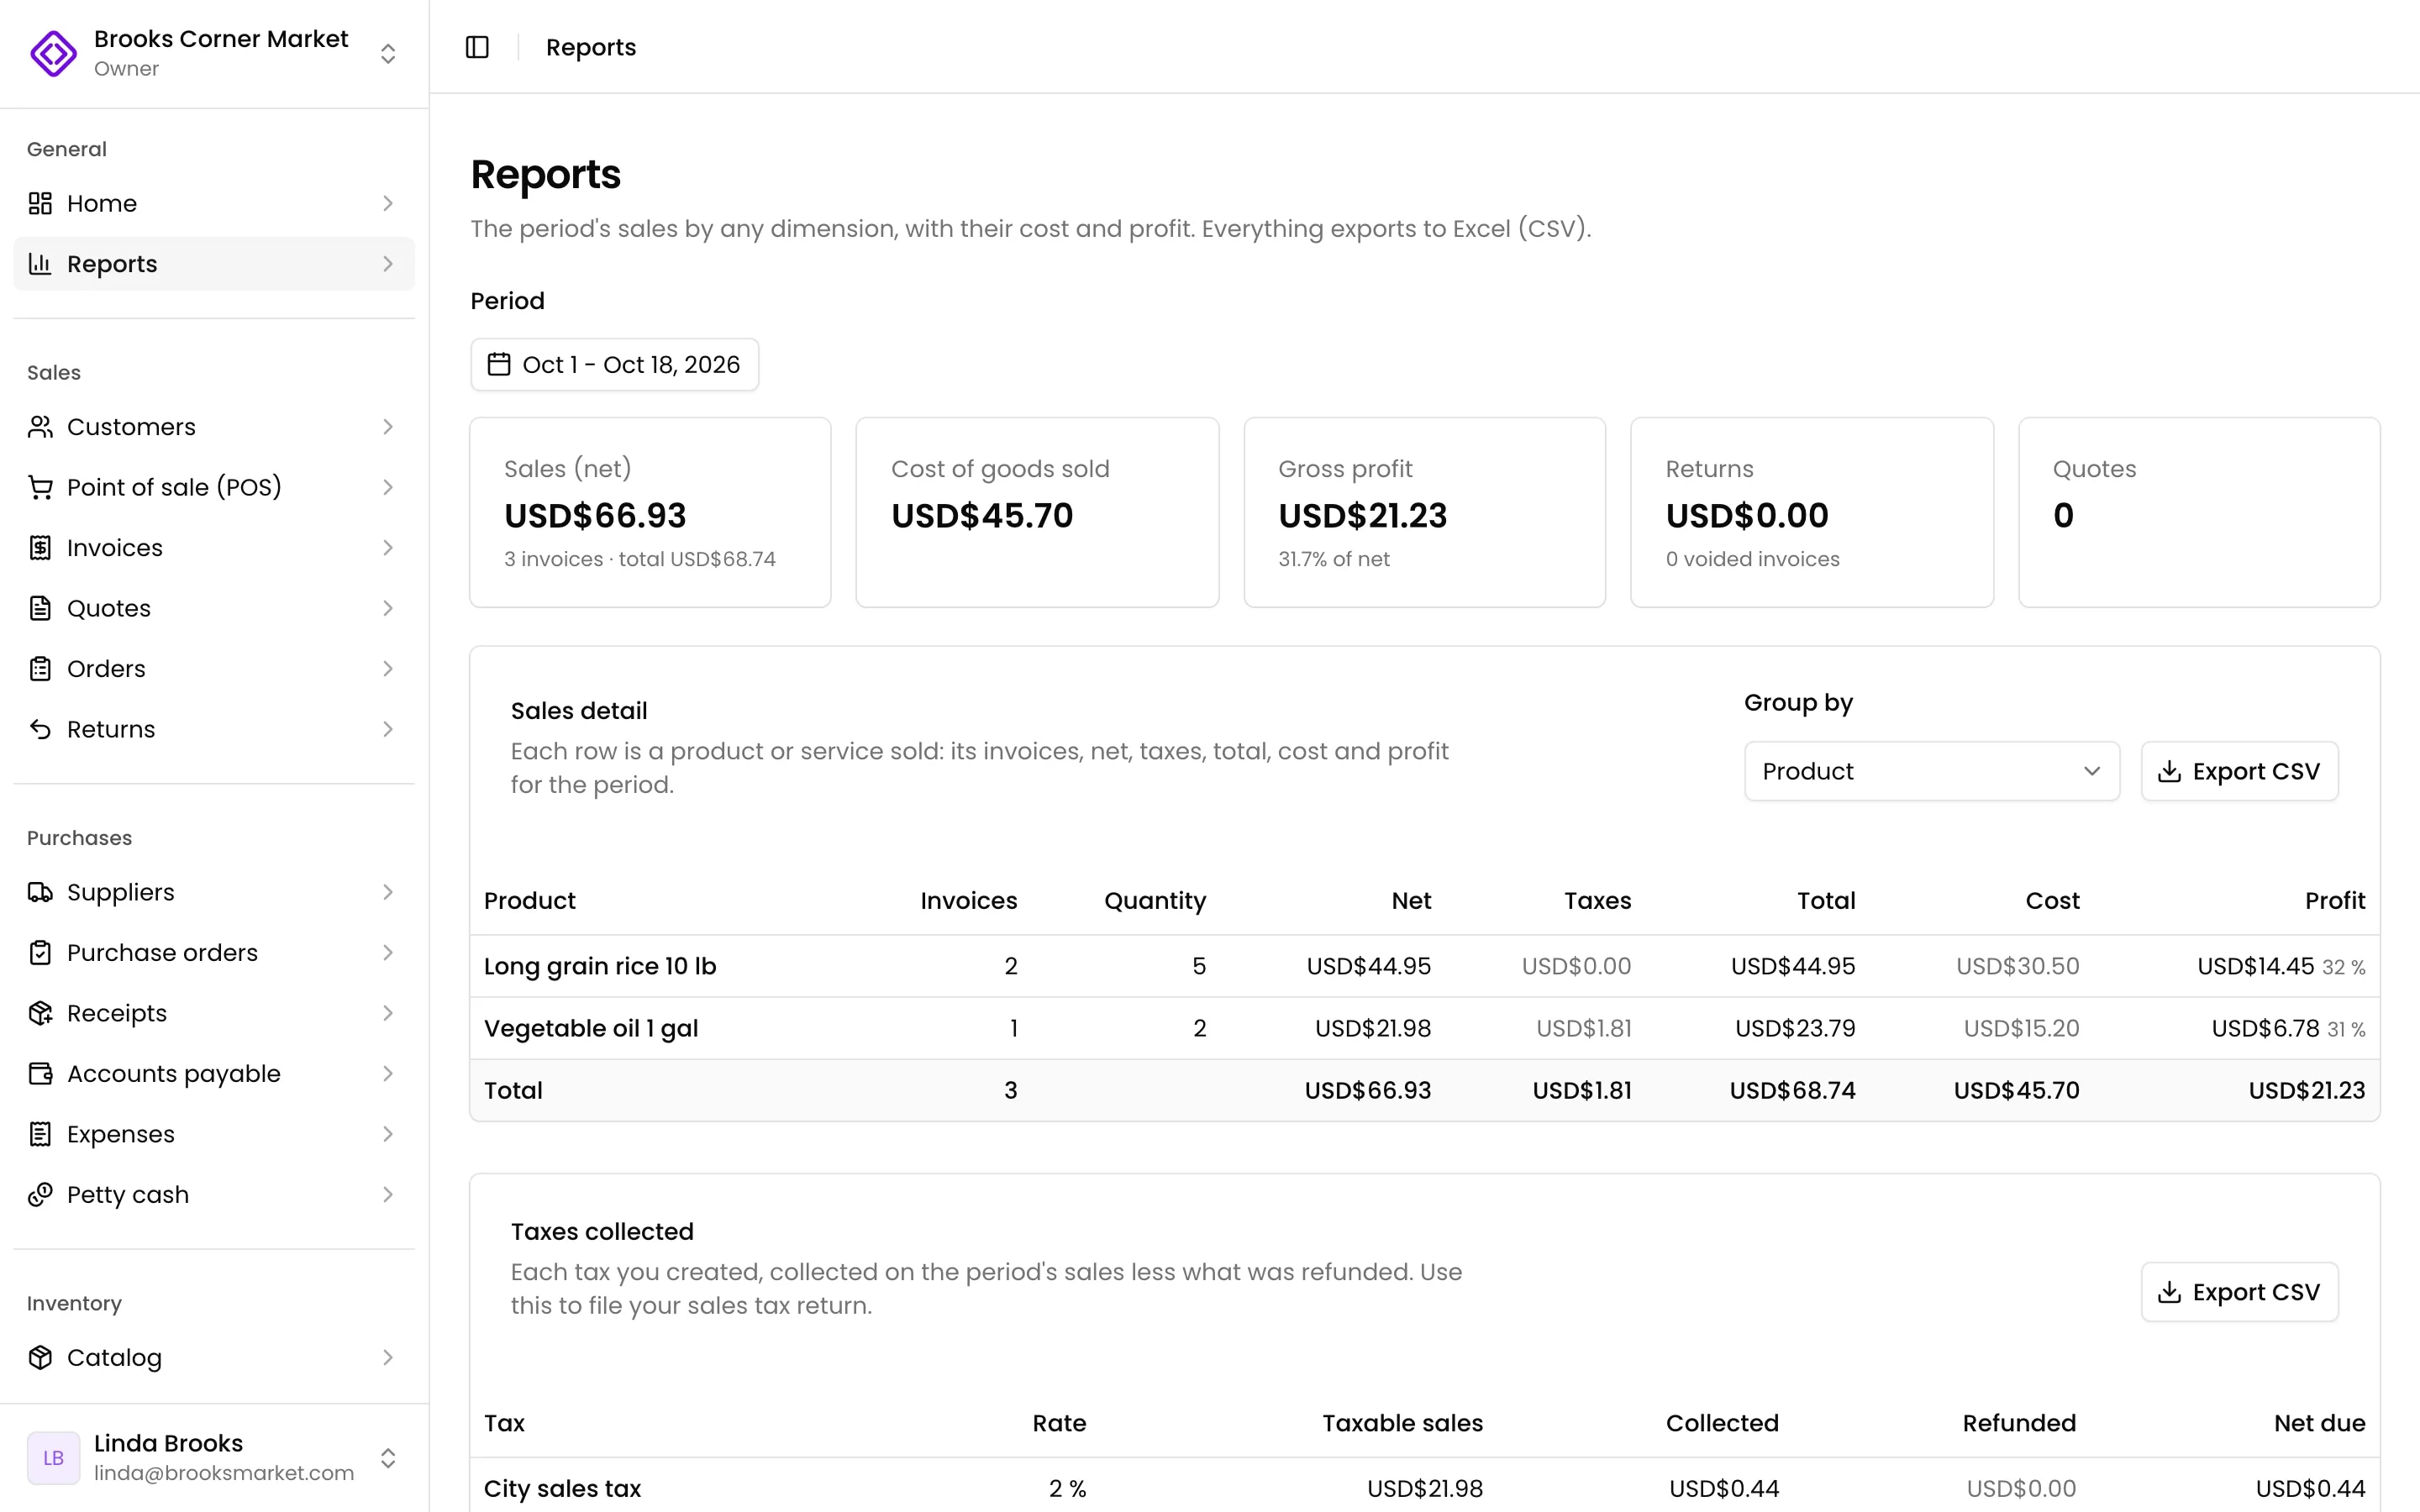
Task: Select the Gross profit summary card
Action: click(x=1424, y=512)
